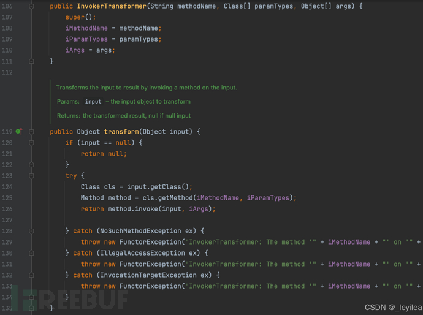Click 'Object[] args' parameter on line 106
Image resolution: width=423 pixels, height=315 pixels.
[x=327, y=6]
